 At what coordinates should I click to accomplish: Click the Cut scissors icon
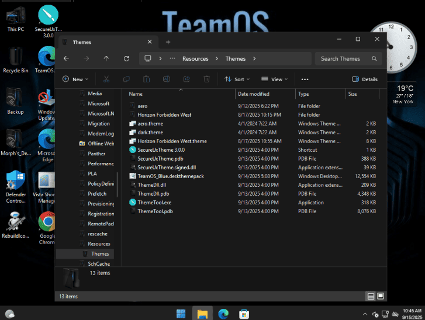106,79
